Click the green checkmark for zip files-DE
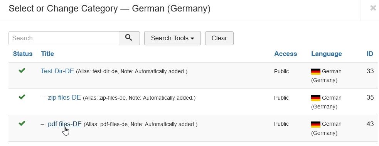 click(22, 97)
